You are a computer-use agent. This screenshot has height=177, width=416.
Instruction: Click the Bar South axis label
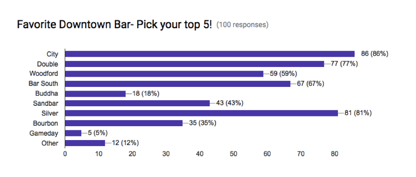(43, 84)
